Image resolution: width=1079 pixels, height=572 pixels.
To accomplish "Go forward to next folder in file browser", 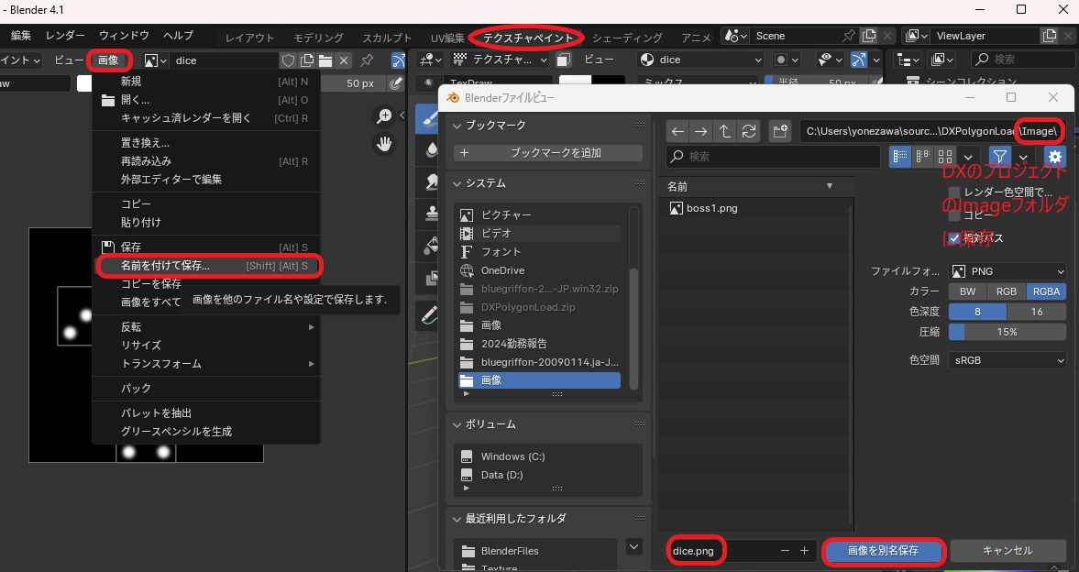I will (701, 131).
